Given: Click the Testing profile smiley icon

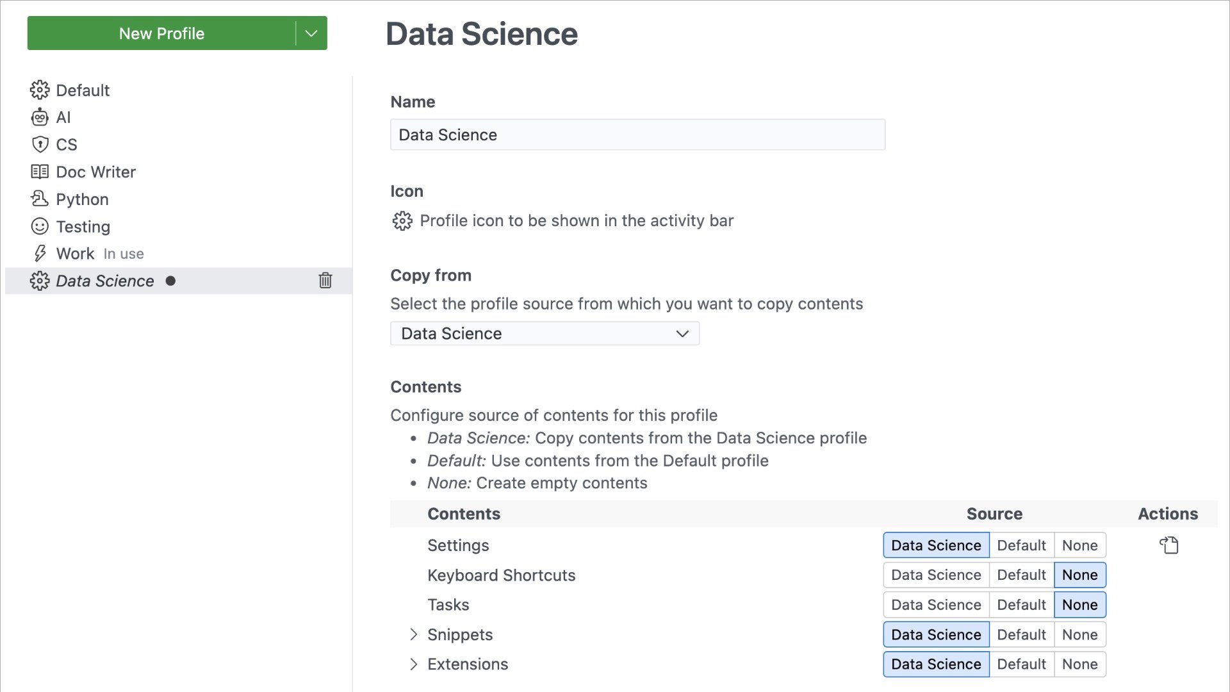Looking at the screenshot, I should [40, 226].
